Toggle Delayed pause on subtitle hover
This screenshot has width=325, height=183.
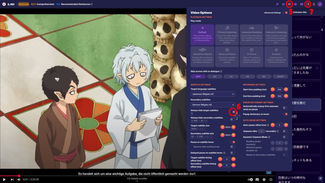233,153
